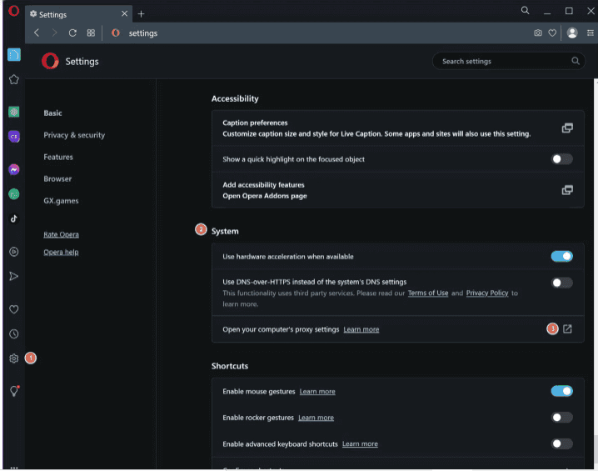Screen dimensions: 598x471
Task: Open the snapshot camera tool
Action: coord(538,33)
